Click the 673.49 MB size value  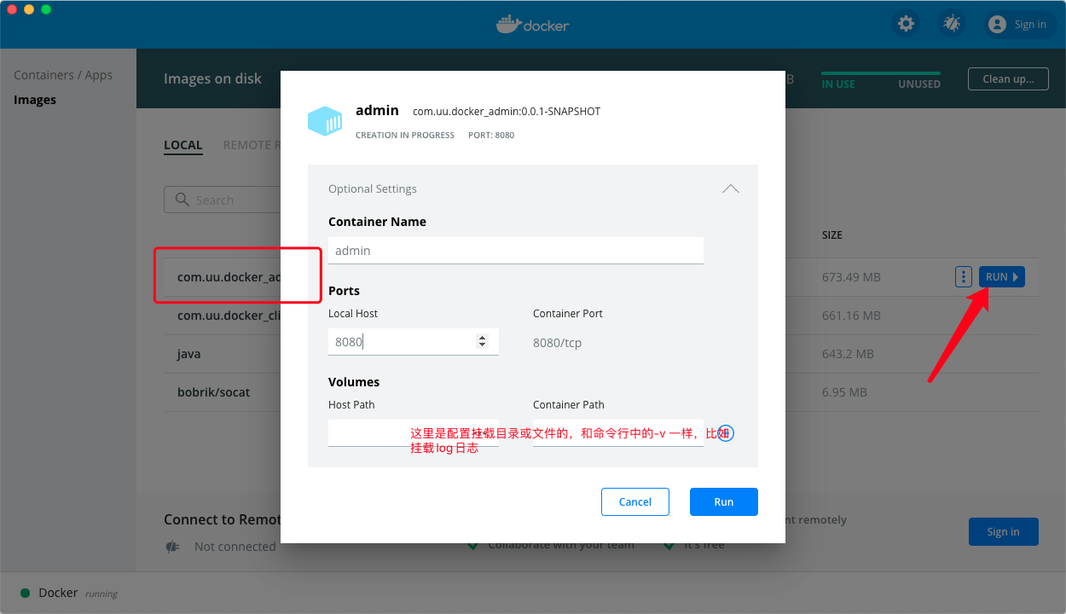pos(851,277)
